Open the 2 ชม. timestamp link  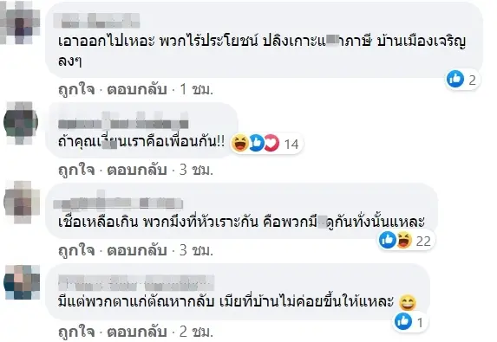(x=197, y=332)
